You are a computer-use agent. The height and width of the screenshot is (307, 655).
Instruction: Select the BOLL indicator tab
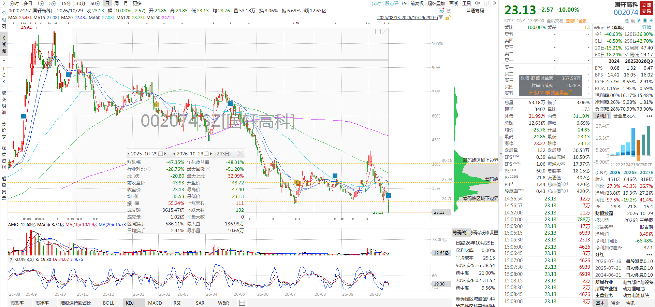(x=108, y=303)
